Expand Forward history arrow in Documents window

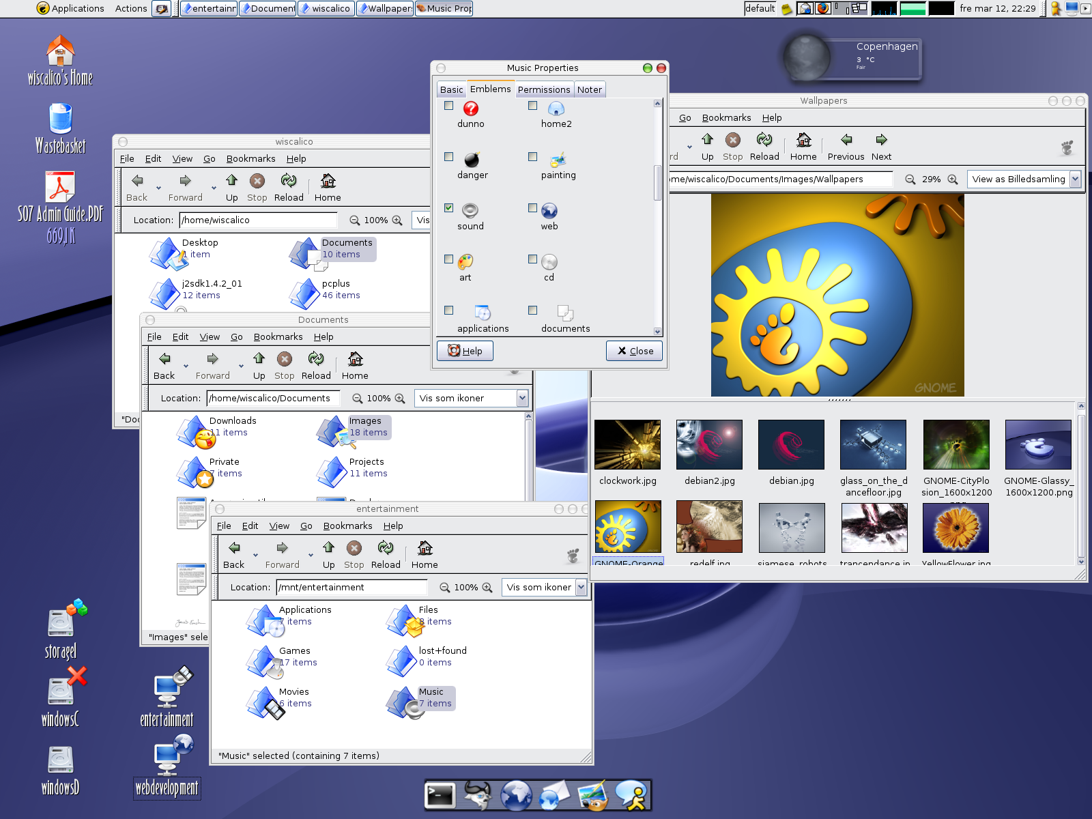(241, 366)
